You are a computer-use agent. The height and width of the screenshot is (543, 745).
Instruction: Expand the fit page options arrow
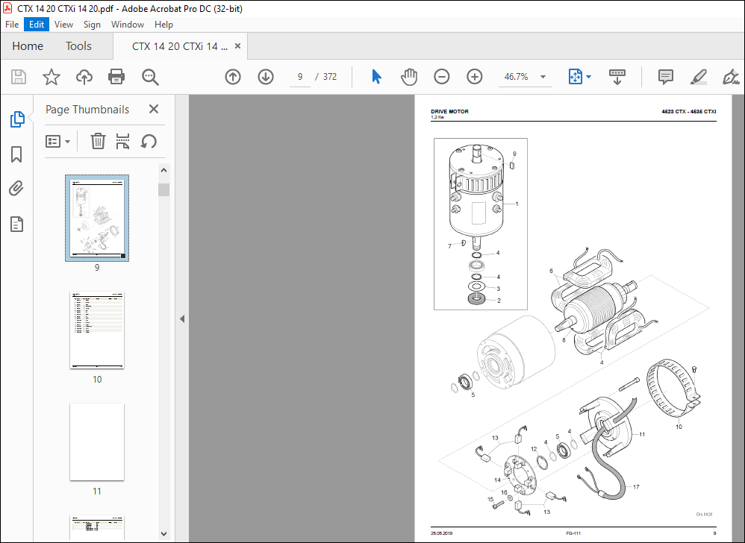(589, 77)
